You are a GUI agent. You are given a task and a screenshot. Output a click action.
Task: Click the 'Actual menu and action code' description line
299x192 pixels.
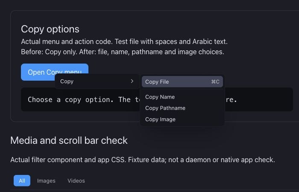pos(124,41)
